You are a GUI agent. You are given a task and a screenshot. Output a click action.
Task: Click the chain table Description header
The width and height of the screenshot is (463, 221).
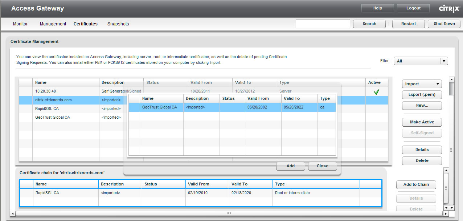(120, 184)
